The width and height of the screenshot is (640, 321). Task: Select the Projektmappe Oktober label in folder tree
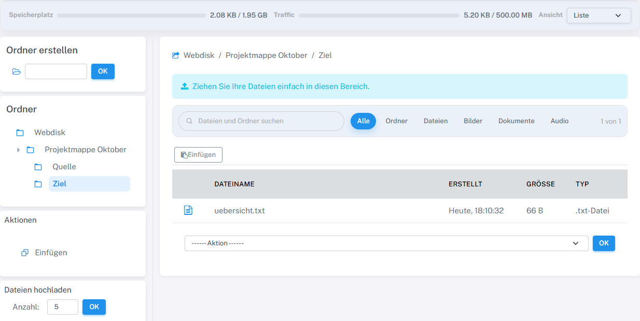86,150
